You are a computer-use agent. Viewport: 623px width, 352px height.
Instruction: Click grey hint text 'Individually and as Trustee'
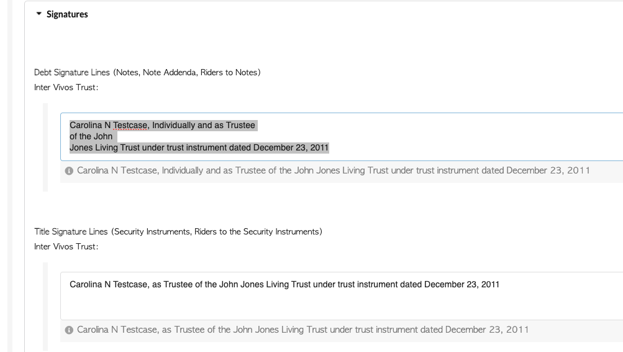(214, 170)
